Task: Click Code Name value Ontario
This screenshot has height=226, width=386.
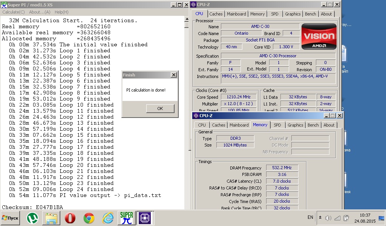Action: tap(241, 33)
